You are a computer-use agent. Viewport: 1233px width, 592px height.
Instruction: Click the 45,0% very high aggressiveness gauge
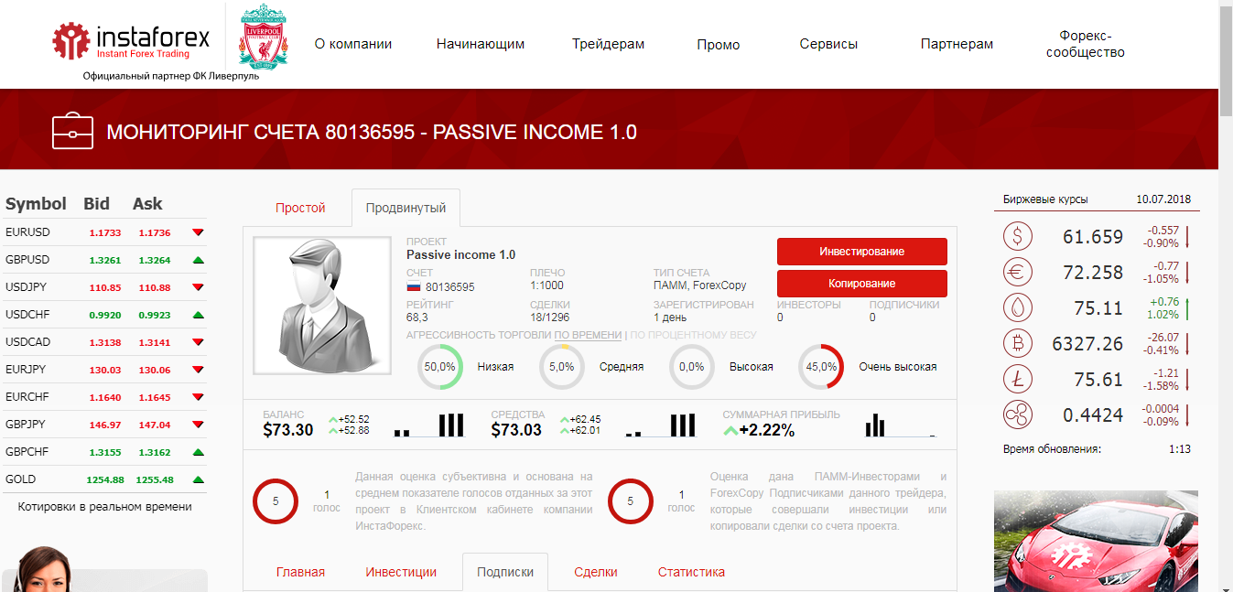(821, 366)
